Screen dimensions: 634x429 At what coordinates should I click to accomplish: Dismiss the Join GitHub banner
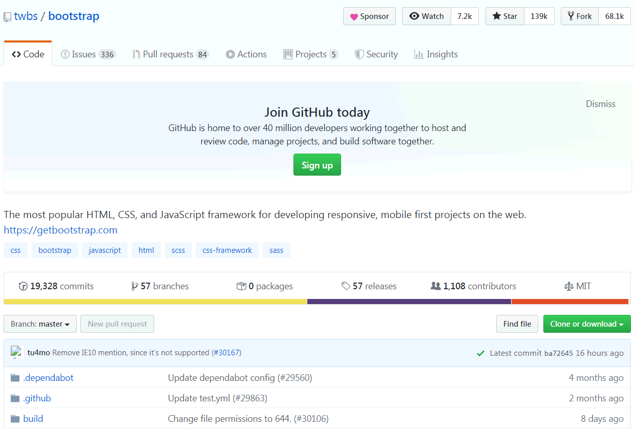pos(601,104)
